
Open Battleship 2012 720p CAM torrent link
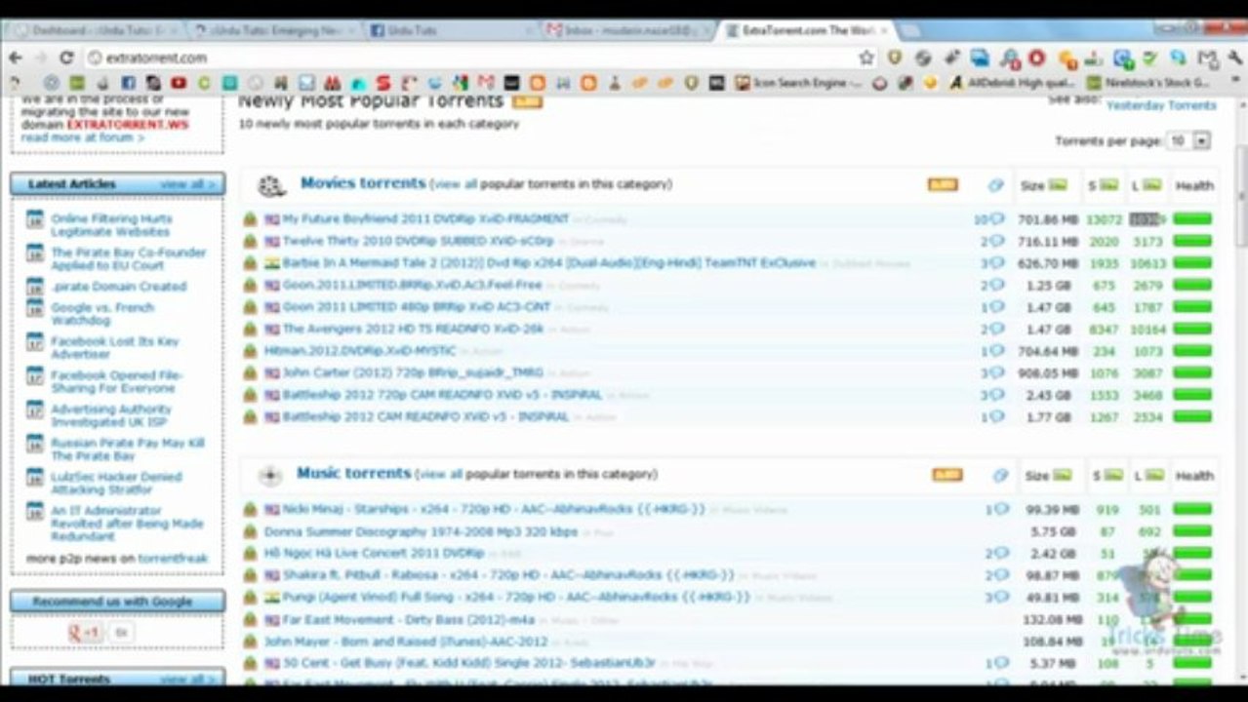(x=442, y=395)
